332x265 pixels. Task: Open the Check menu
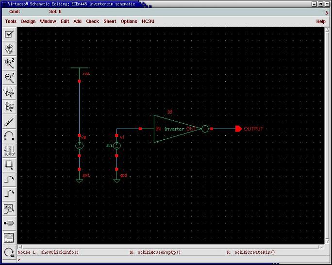(92, 21)
